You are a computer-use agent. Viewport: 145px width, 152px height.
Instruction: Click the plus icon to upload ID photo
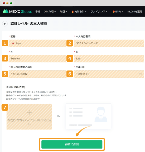[29, 113]
